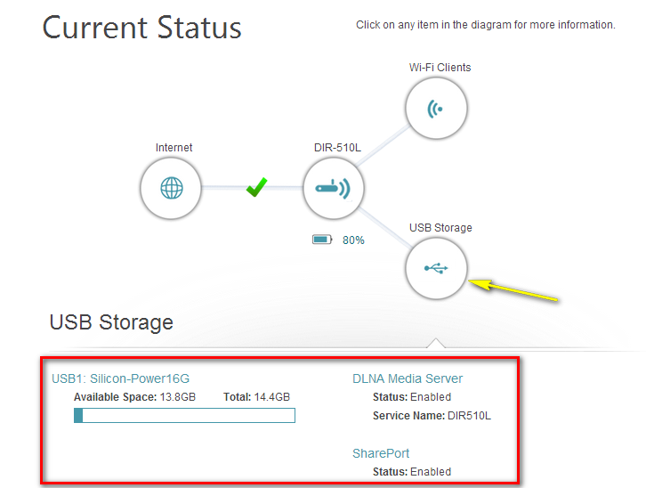Viewport: 646px width, 488px height.
Task: Open the DLNA Media Server link
Action: click(408, 378)
